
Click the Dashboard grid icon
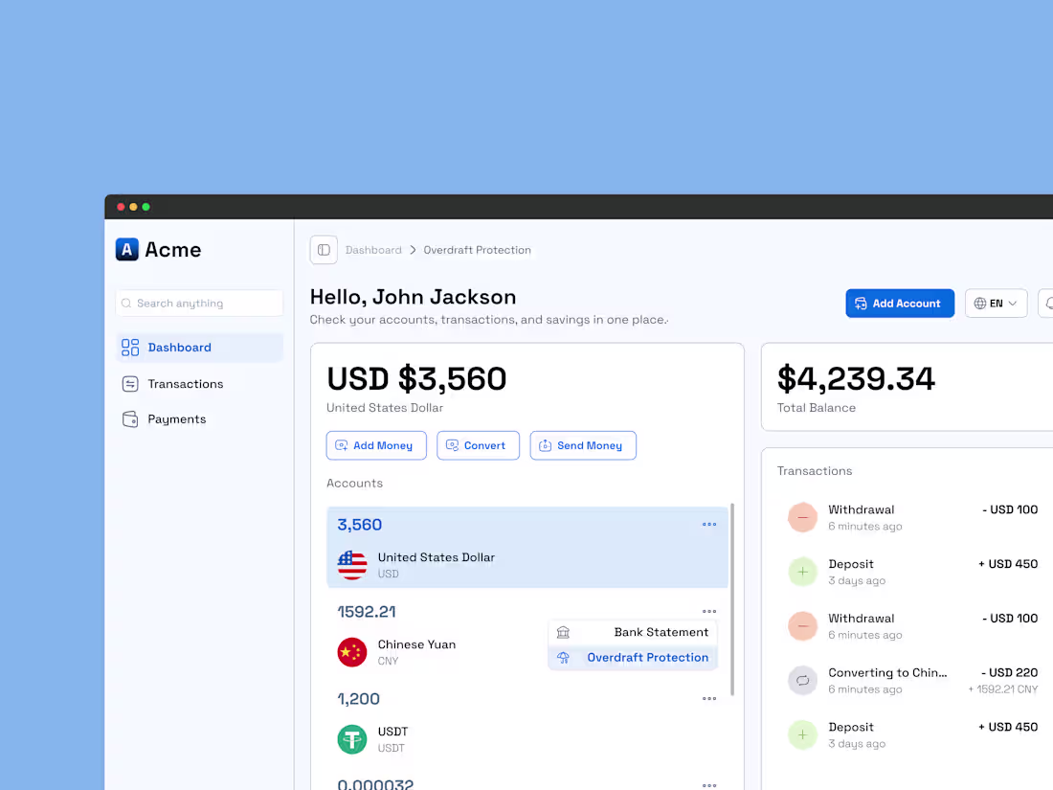click(130, 348)
